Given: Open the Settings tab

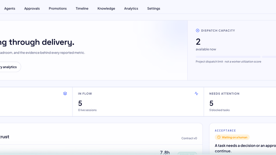Looking at the screenshot, I should click(154, 8).
